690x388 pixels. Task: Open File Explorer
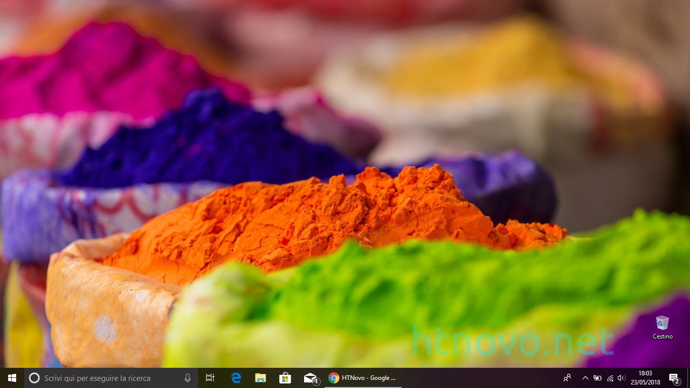260,377
